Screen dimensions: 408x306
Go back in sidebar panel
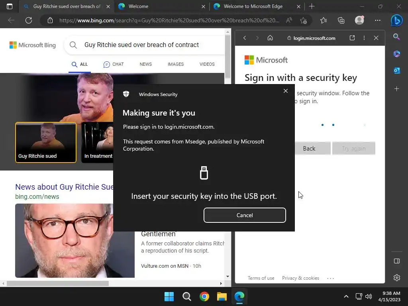point(245,38)
